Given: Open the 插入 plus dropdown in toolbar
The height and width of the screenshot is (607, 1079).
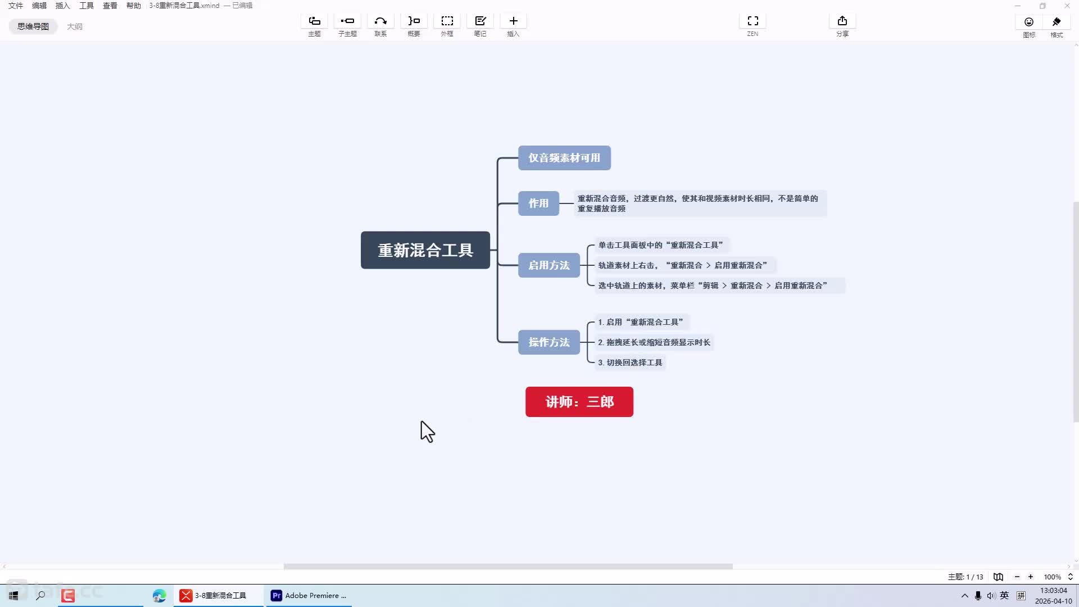Looking at the screenshot, I should tap(513, 25).
